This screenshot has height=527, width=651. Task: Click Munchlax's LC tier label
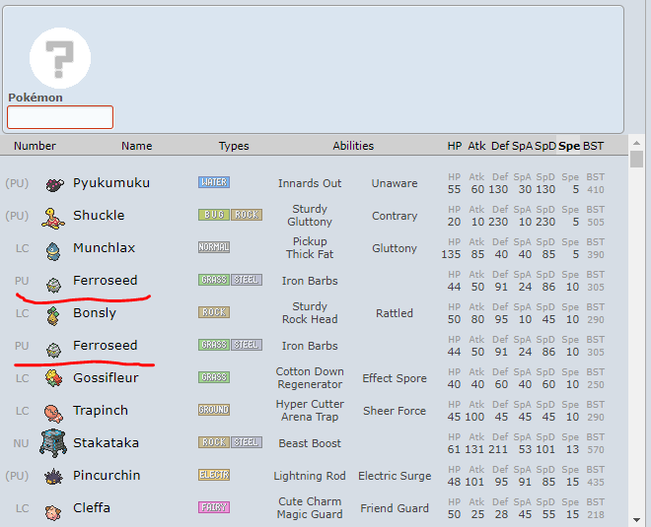click(22, 248)
